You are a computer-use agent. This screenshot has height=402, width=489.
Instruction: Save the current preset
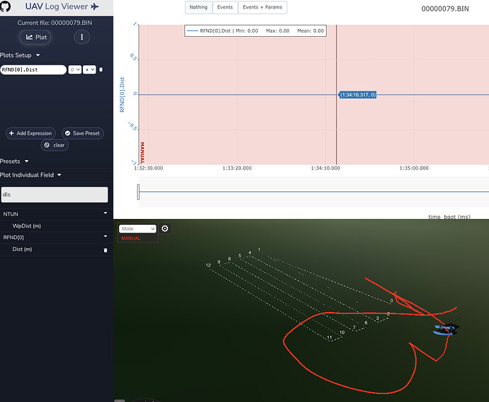click(83, 133)
